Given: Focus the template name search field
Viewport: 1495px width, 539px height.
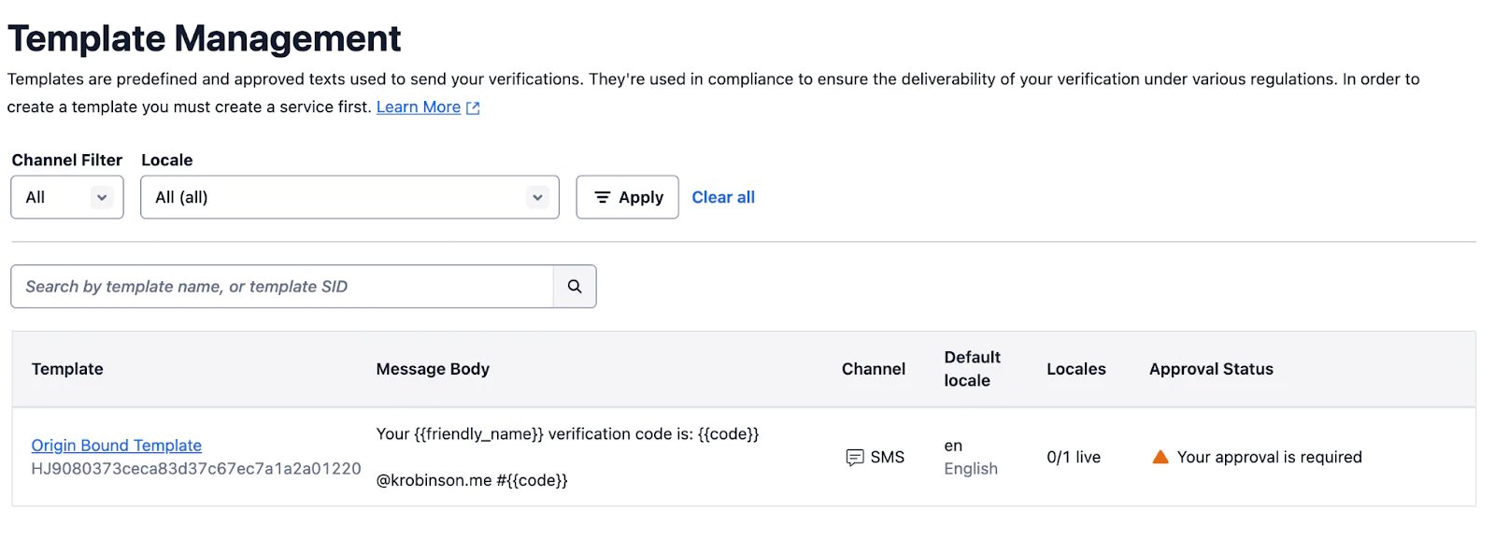Looking at the screenshot, I should (x=282, y=287).
